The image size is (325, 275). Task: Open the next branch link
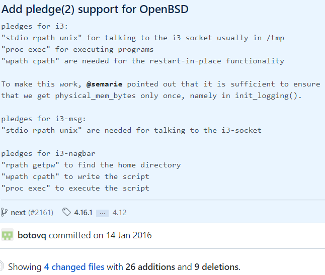(18, 213)
